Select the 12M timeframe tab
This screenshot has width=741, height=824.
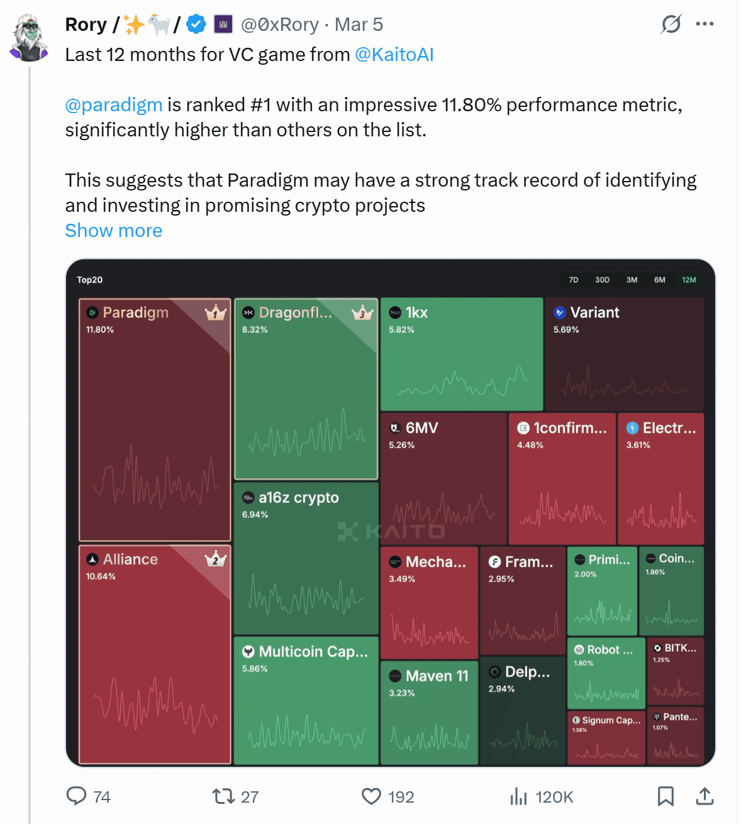point(689,280)
